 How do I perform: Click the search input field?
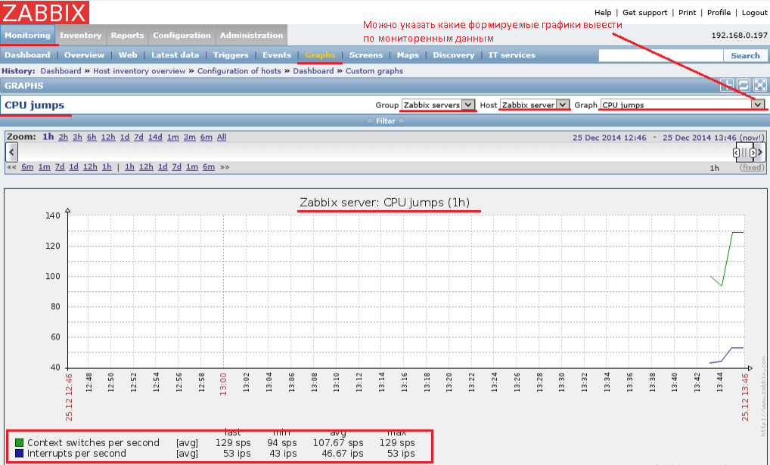pyautogui.click(x=660, y=55)
